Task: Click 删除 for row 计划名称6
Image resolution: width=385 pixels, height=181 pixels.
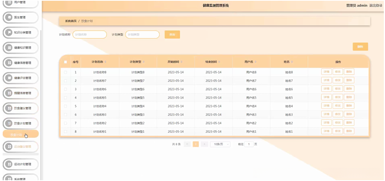Action: click(x=349, y=89)
